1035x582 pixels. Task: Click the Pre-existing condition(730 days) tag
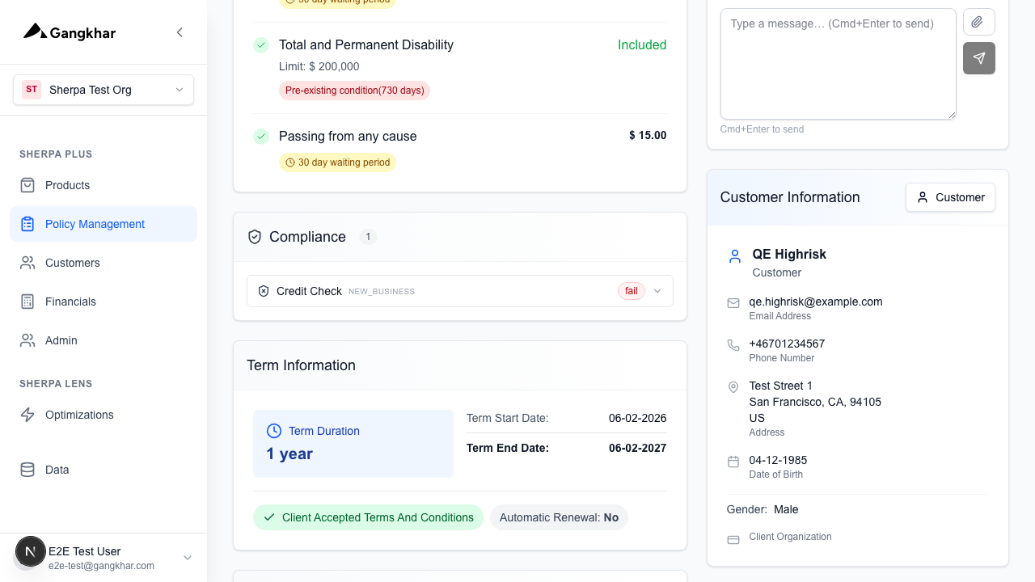(x=354, y=91)
